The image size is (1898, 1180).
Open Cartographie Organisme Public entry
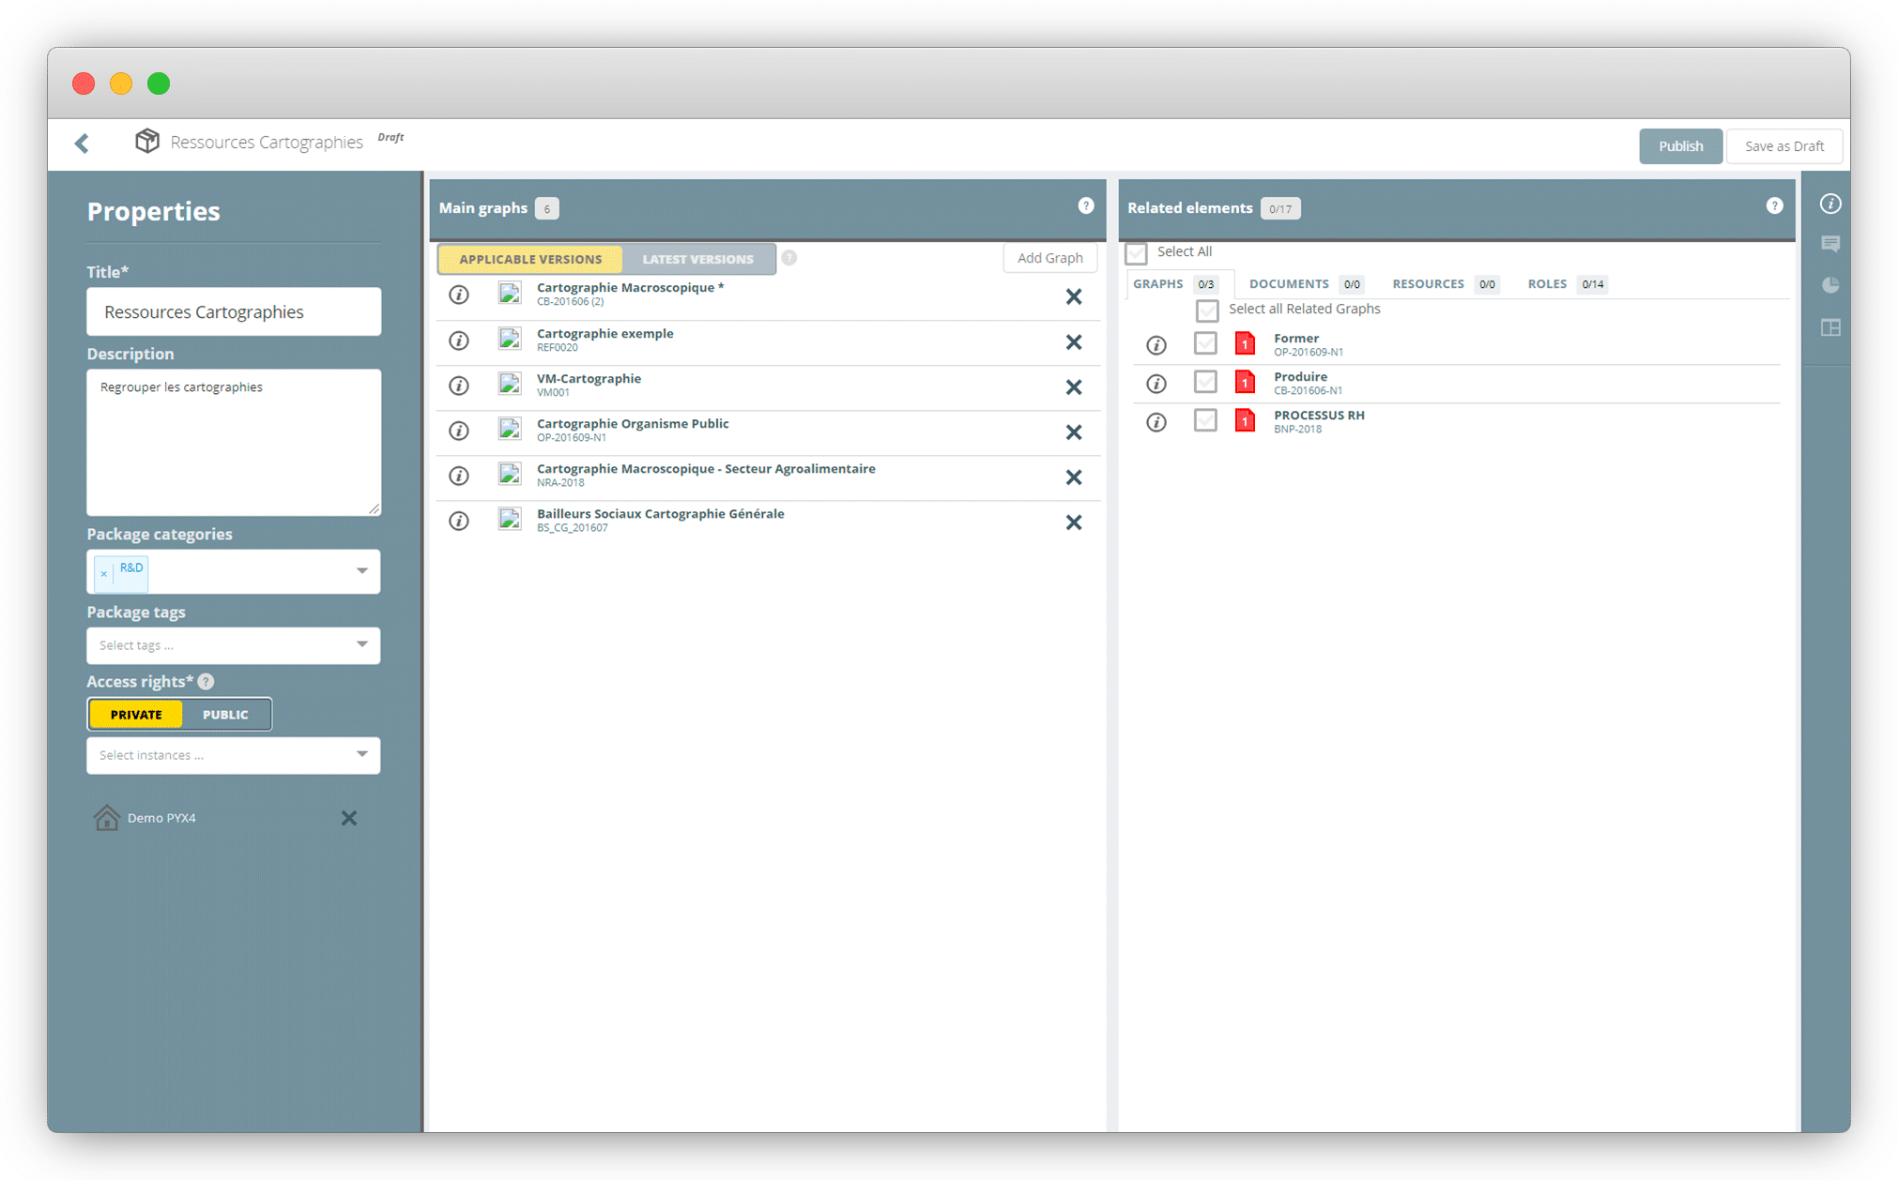[x=633, y=424]
